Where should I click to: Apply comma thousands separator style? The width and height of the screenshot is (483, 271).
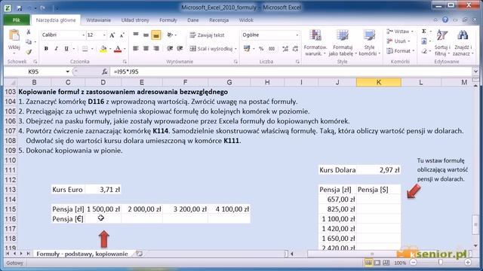pyautogui.click(x=272, y=48)
